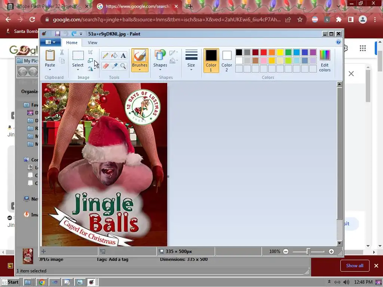Select the Color picker eyedropper tool
Viewport: 383px width, 287px height.
pos(114,66)
